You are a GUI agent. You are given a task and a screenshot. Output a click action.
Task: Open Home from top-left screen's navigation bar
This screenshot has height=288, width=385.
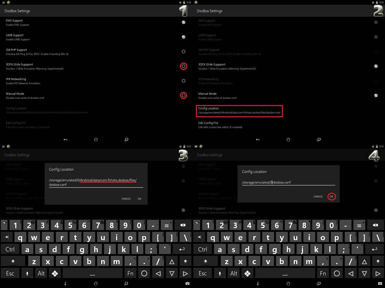[x=96, y=139]
